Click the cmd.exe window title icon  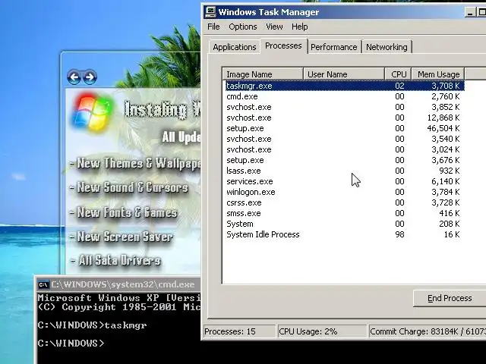[x=43, y=284]
